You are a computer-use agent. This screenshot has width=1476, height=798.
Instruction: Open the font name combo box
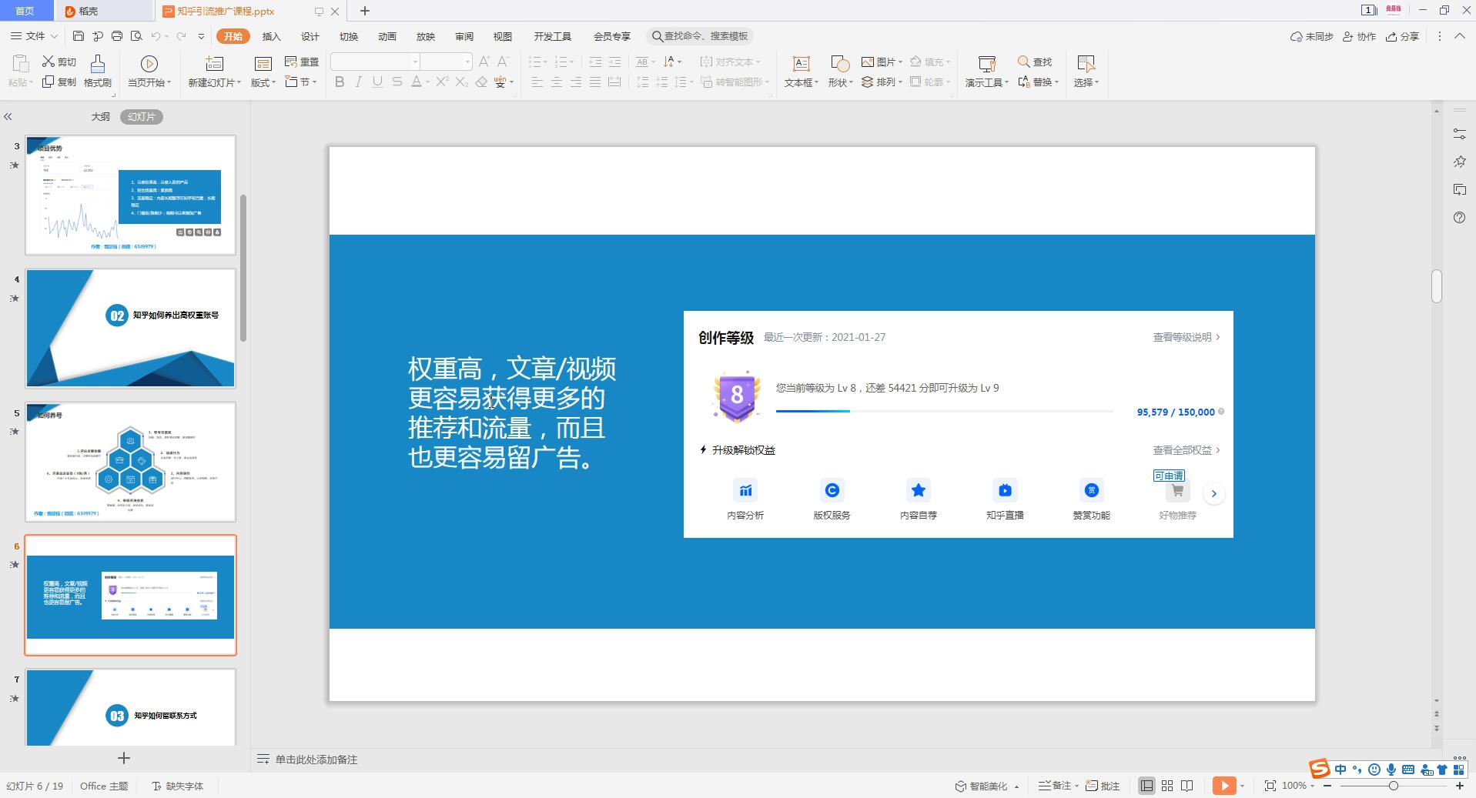(x=375, y=62)
